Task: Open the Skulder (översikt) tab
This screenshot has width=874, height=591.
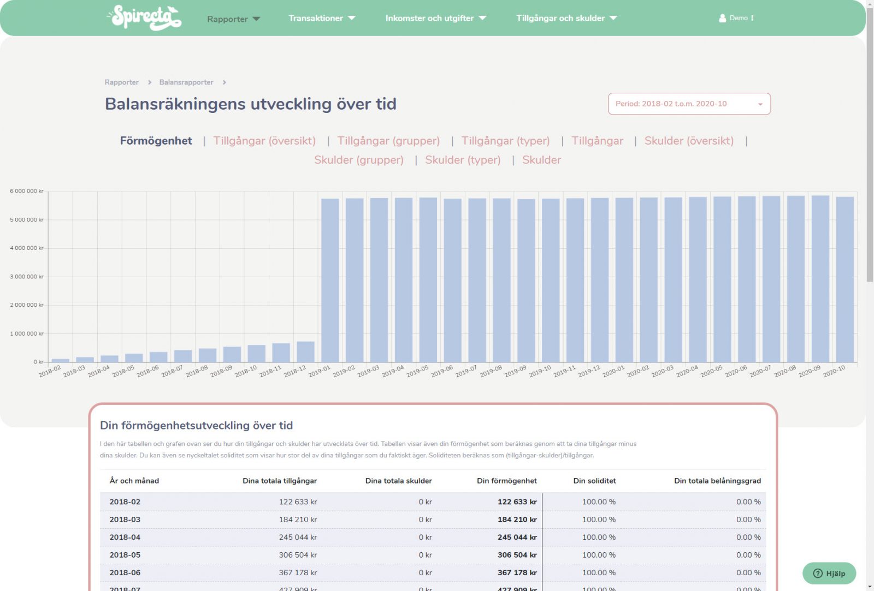Action: coord(689,141)
